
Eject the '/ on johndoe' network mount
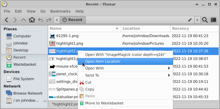(45, 101)
